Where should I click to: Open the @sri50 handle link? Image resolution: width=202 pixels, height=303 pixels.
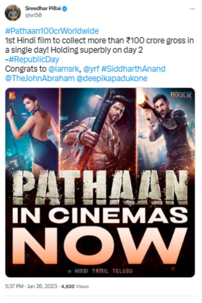33,15
